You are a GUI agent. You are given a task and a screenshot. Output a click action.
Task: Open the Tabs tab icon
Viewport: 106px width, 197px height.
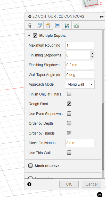(76, 26)
